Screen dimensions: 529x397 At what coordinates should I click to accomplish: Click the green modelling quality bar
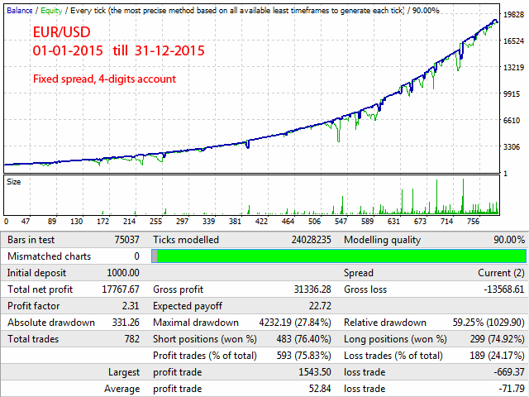[341, 256]
